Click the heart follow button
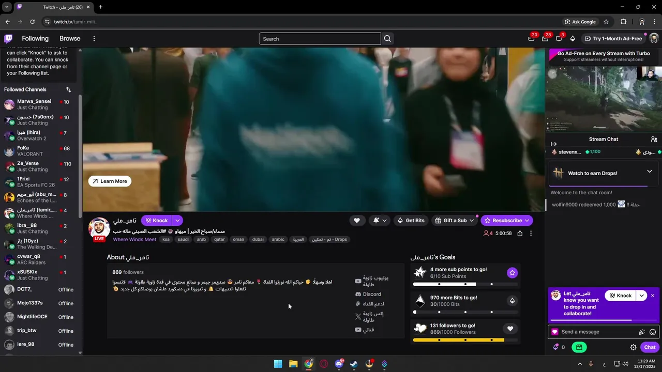The width and height of the screenshot is (662, 372). [x=356, y=221]
